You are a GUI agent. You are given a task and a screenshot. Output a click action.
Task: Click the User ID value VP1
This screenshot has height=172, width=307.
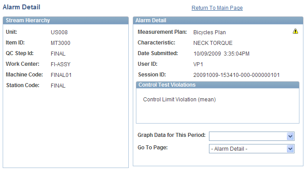(198, 64)
